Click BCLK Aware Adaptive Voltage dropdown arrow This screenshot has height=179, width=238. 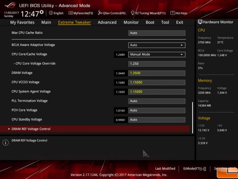(x=182, y=45)
